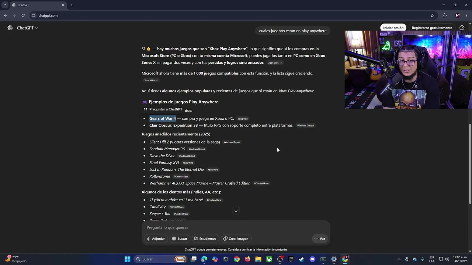Screen dimensions: 472x265
Task: Open the Xbox app from taskbar
Action: point(269,259)
